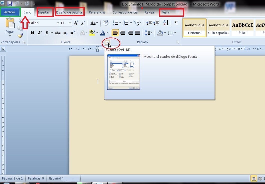Open the Fuente dialog box launcher
Screen dimensions: 265x184
(107, 42)
